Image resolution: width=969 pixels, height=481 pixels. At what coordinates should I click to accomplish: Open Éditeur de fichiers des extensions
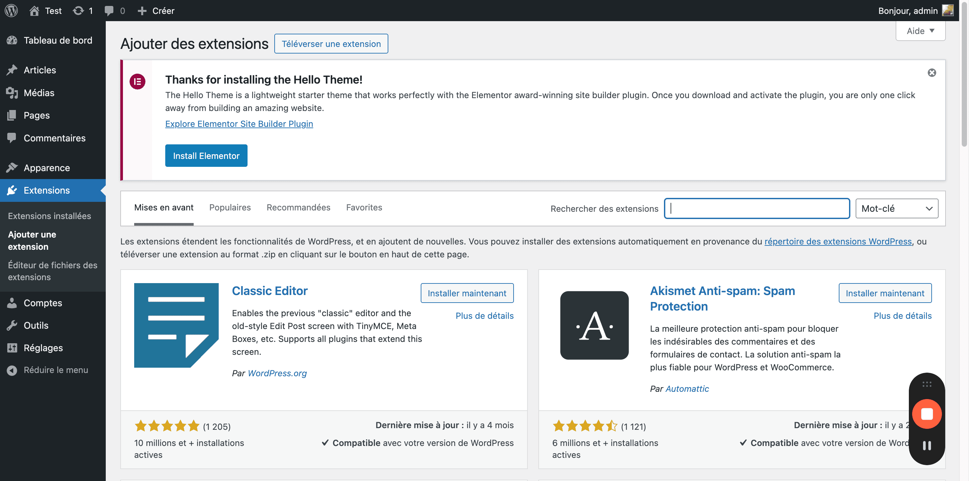53,271
